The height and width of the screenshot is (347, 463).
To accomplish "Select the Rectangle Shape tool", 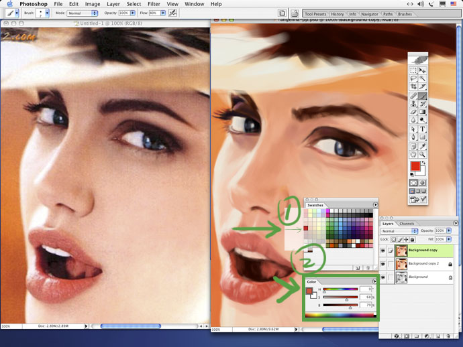I will pyautogui.click(x=423, y=137).
